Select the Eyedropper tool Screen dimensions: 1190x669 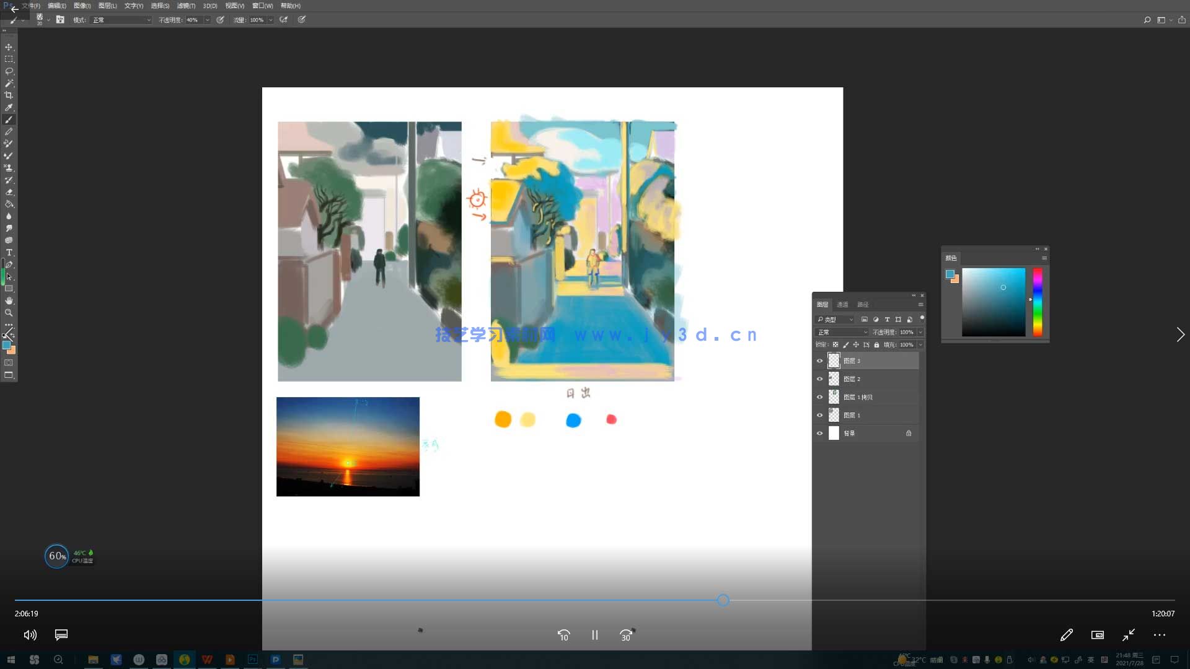point(9,106)
